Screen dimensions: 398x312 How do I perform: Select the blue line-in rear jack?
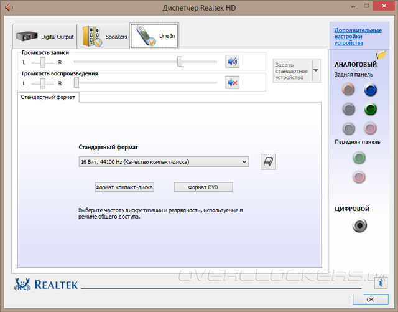pos(371,90)
